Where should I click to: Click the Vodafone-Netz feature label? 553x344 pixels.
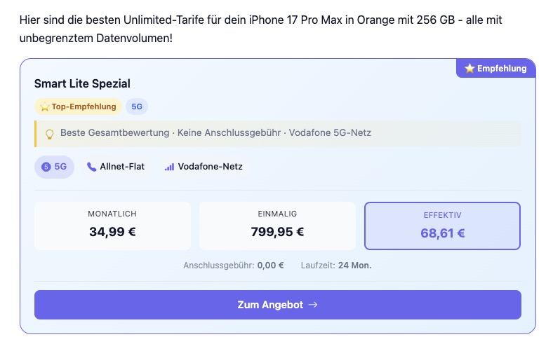coord(210,167)
